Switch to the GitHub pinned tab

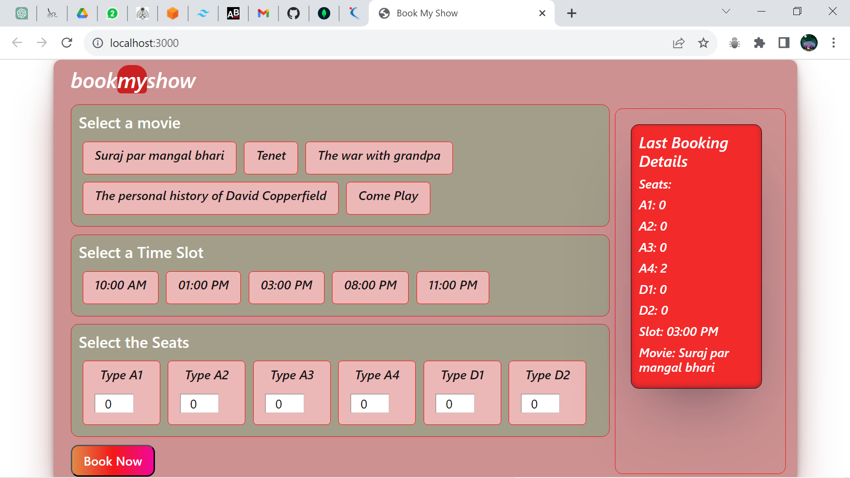[x=294, y=13]
